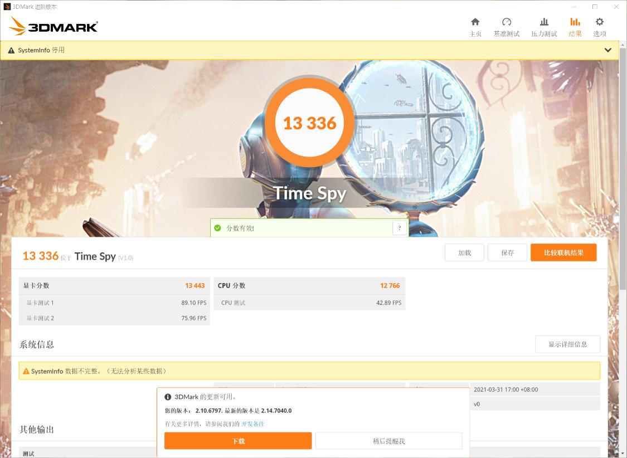627x458 pixels.
Task: Click the SystemInfo 数据不完整 warning icon
Action: [26, 371]
